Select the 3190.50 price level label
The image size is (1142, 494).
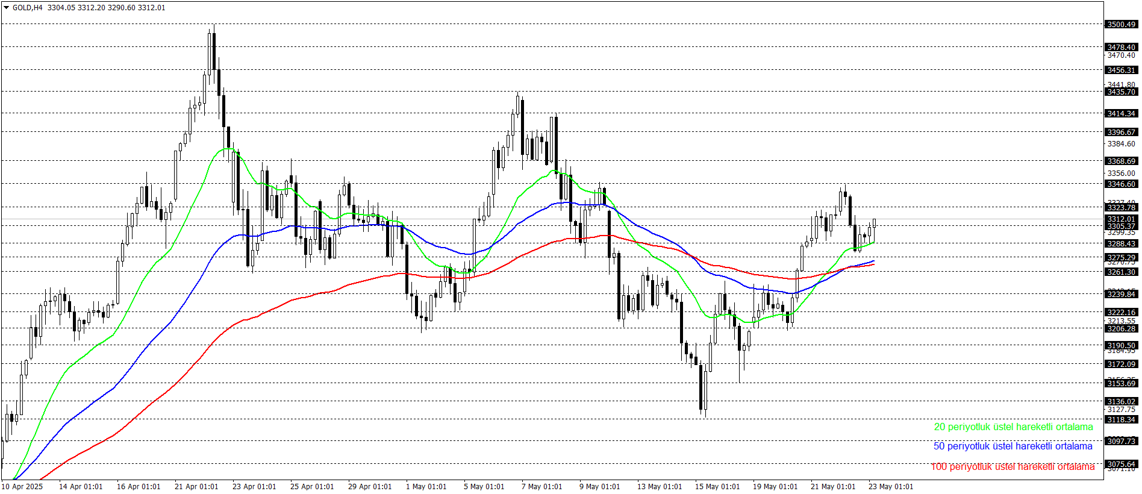pyautogui.click(x=1121, y=346)
